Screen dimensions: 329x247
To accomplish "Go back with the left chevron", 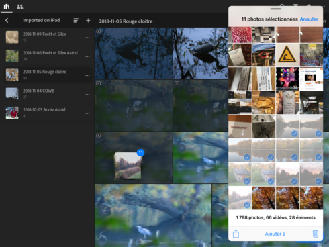I will (7, 21).
